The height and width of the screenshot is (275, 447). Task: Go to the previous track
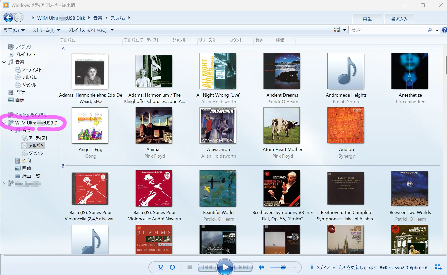point(207,267)
